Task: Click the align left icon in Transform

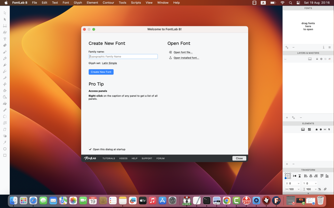Action: coord(306,176)
